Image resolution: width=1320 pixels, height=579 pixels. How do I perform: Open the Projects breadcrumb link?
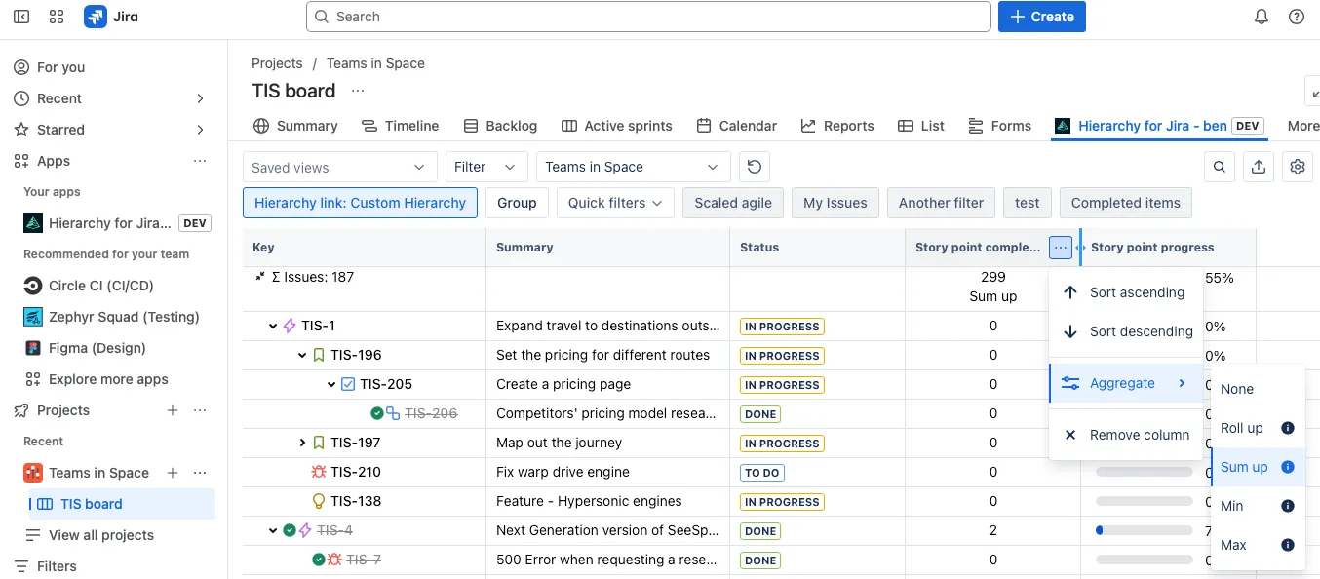(x=277, y=63)
